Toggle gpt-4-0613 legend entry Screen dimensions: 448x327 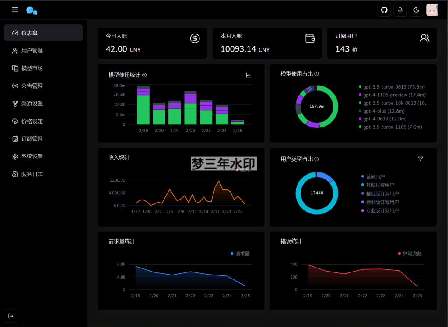pyautogui.click(x=382, y=119)
